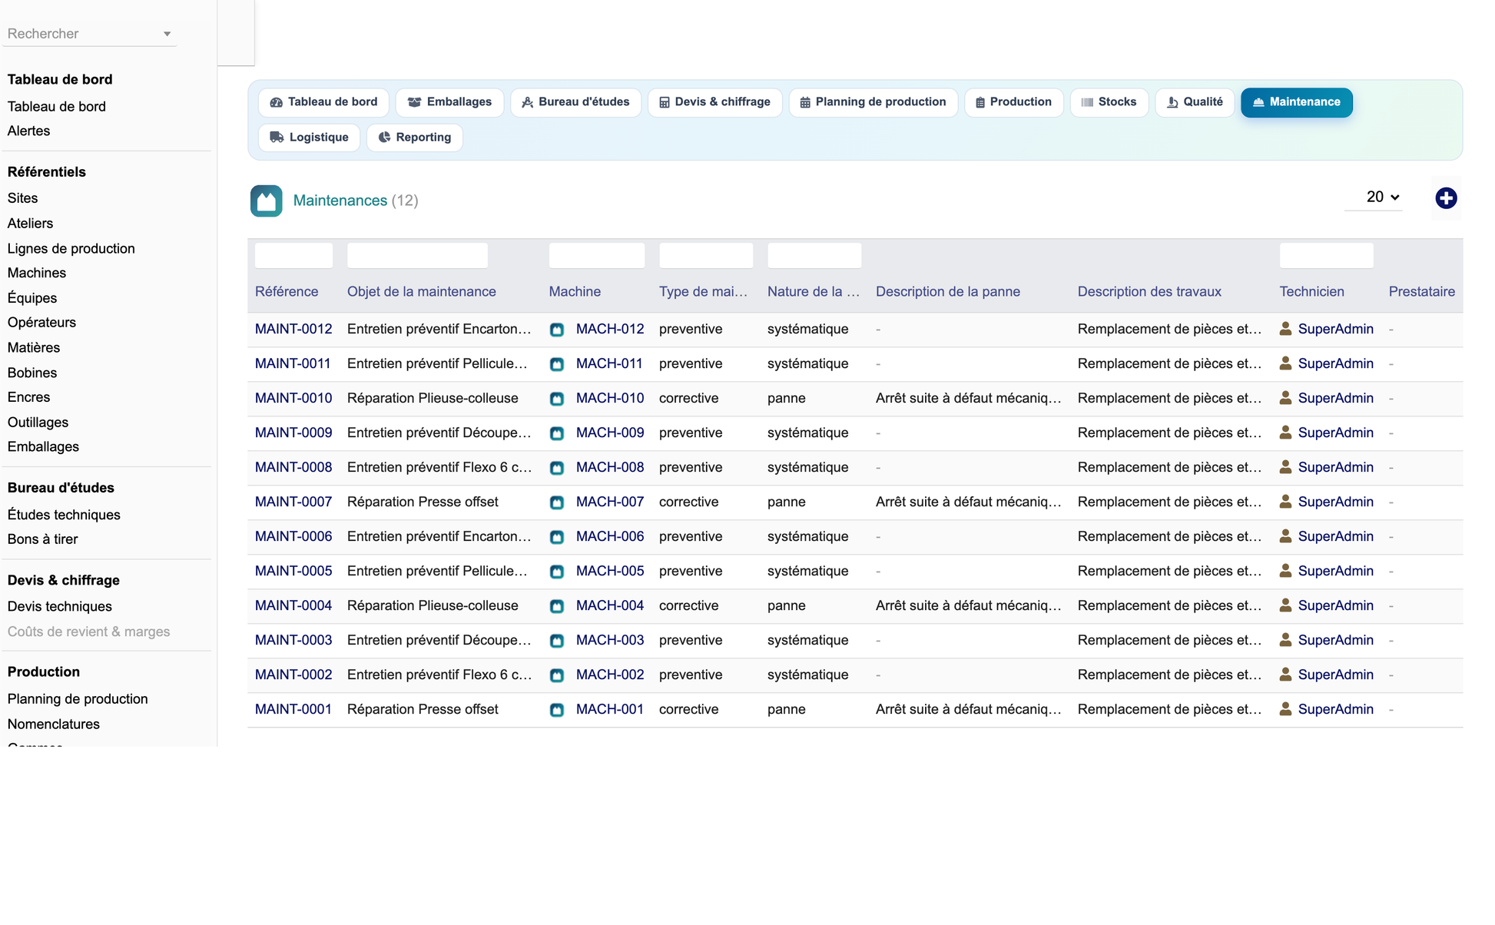Open Ateliers in the sidebar
The width and height of the screenshot is (1495, 925).
[30, 224]
